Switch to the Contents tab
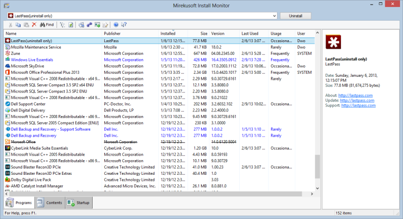This screenshot has height=219, width=403. pyautogui.click(x=50, y=202)
